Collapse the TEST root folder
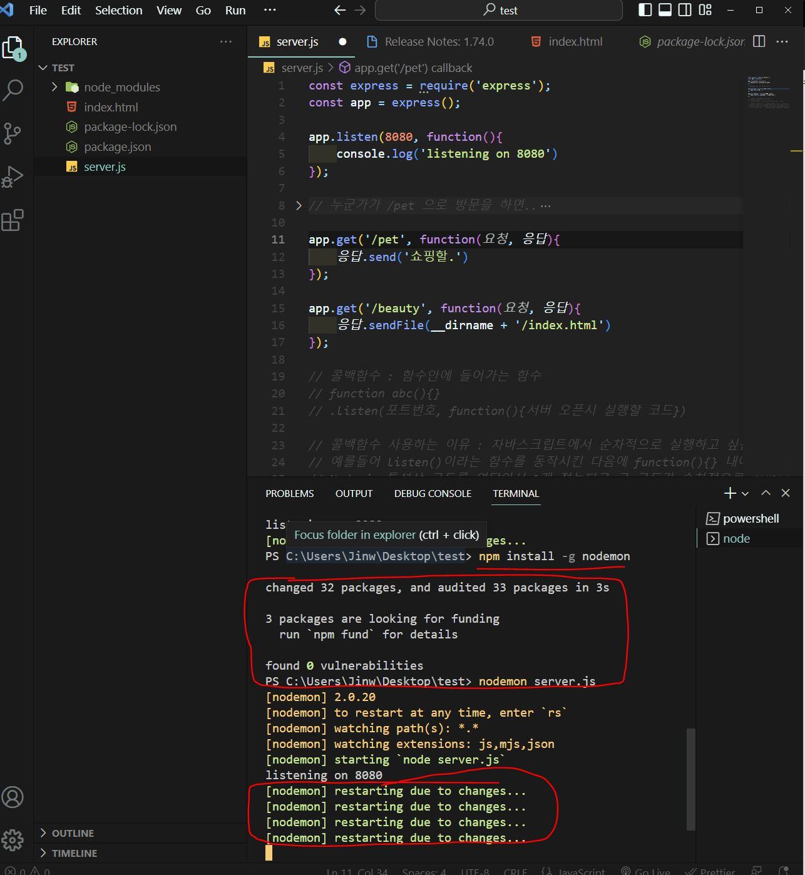 pos(43,68)
